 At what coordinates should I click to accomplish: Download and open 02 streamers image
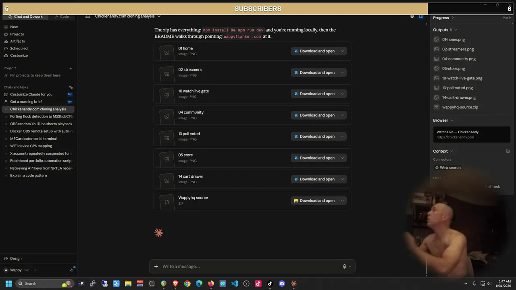pos(314,72)
